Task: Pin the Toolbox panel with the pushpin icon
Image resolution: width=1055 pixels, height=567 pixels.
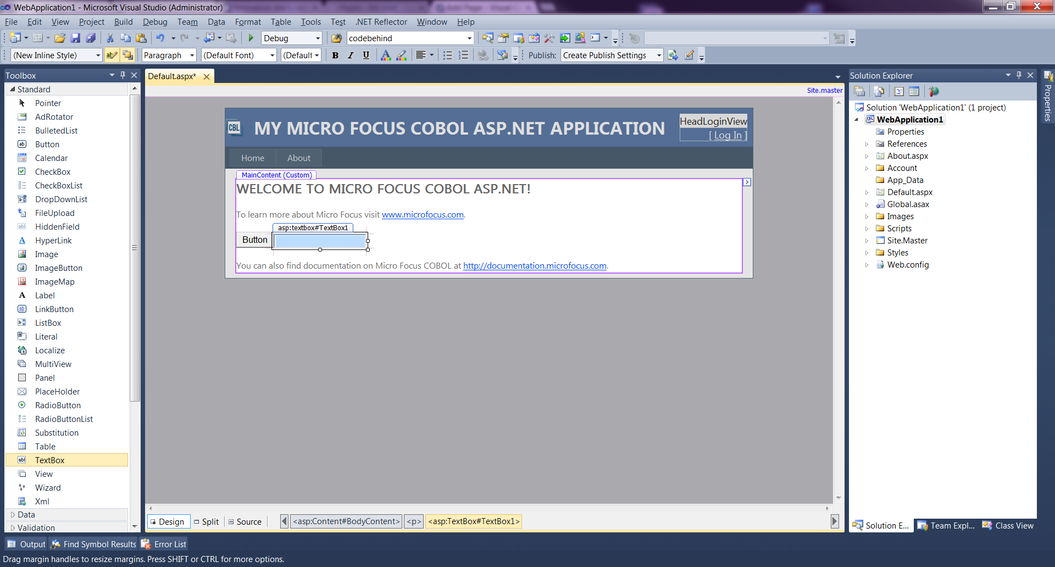Action: coord(123,75)
